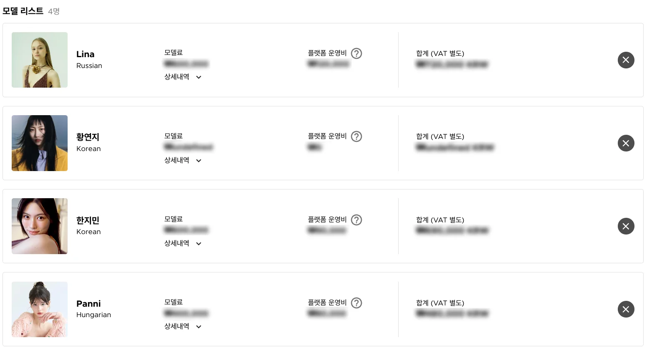Click help icon beside 황연지's 플랫폼 운영비

(x=356, y=136)
